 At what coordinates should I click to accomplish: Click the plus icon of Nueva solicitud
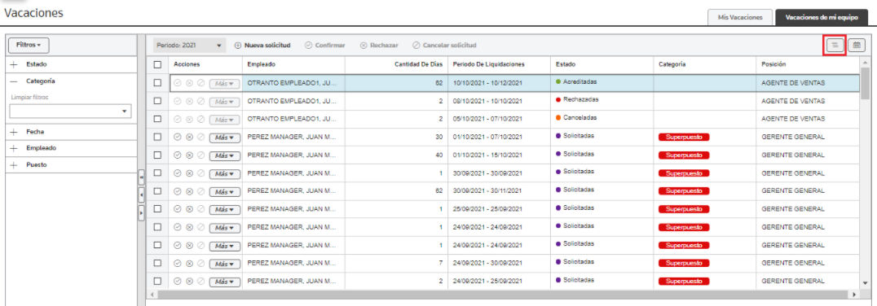tap(237, 46)
